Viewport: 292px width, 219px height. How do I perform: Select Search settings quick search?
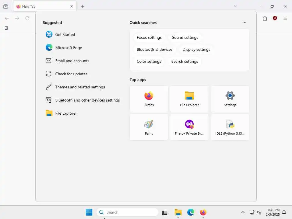(184, 62)
